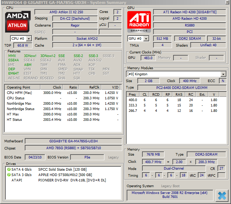Screen dimensions: 231x204
Task: Select the PIONEER DVD-RW DVR-118L drive
Action: click(x=63, y=180)
